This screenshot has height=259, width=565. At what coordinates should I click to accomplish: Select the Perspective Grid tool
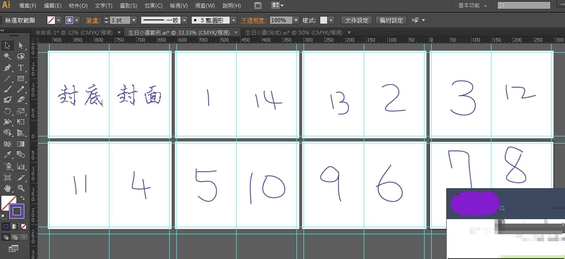[21, 133]
